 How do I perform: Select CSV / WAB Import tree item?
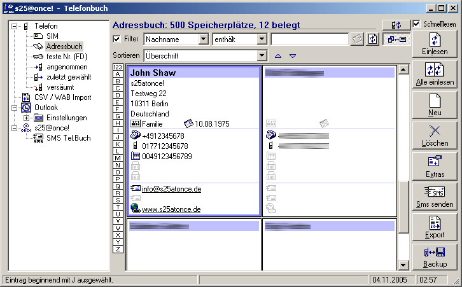click(x=63, y=97)
